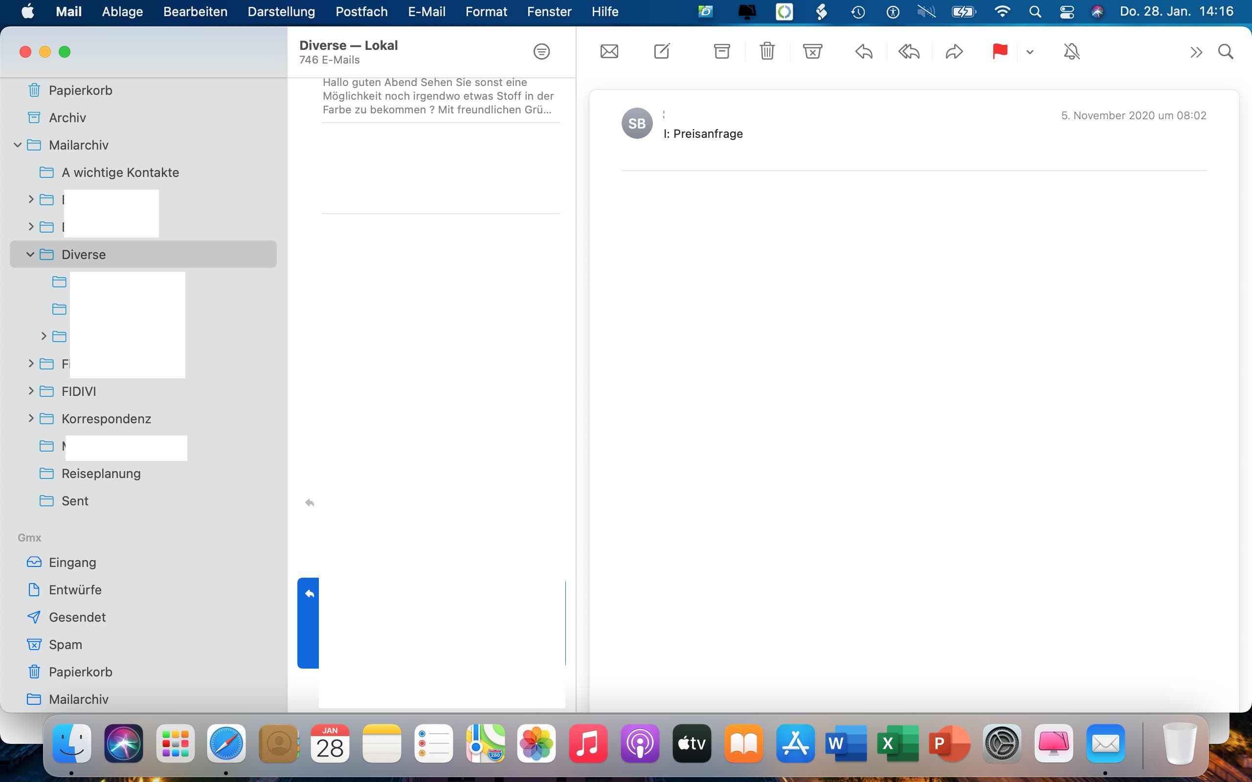1252x782 pixels.
Task: Toggle the message list filter button
Action: pos(541,52)
